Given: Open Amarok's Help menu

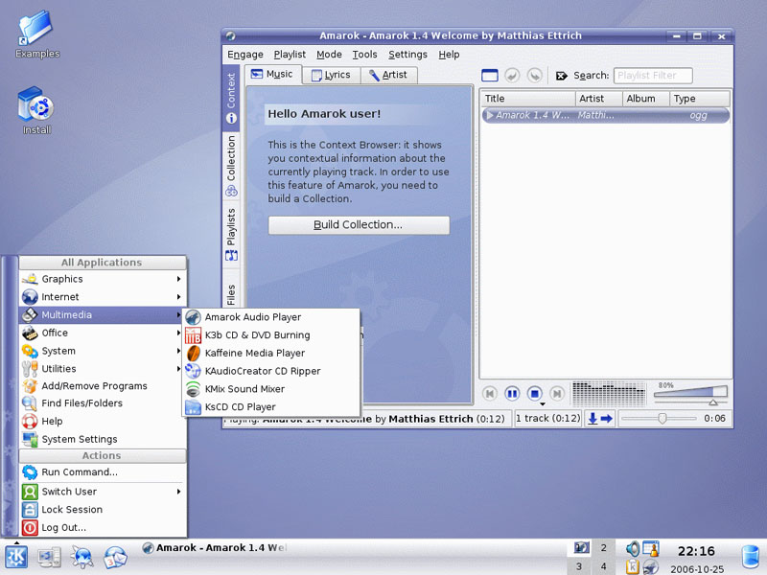Looking at the screenshot, I should pos(449,55).
